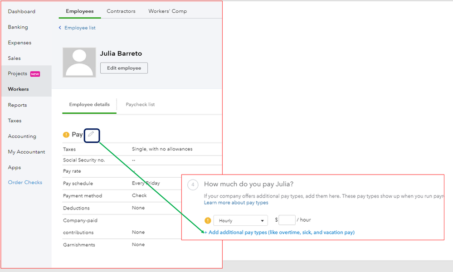Click the orange warning icon beside Hourly dropdown

[x=208, y=221]
